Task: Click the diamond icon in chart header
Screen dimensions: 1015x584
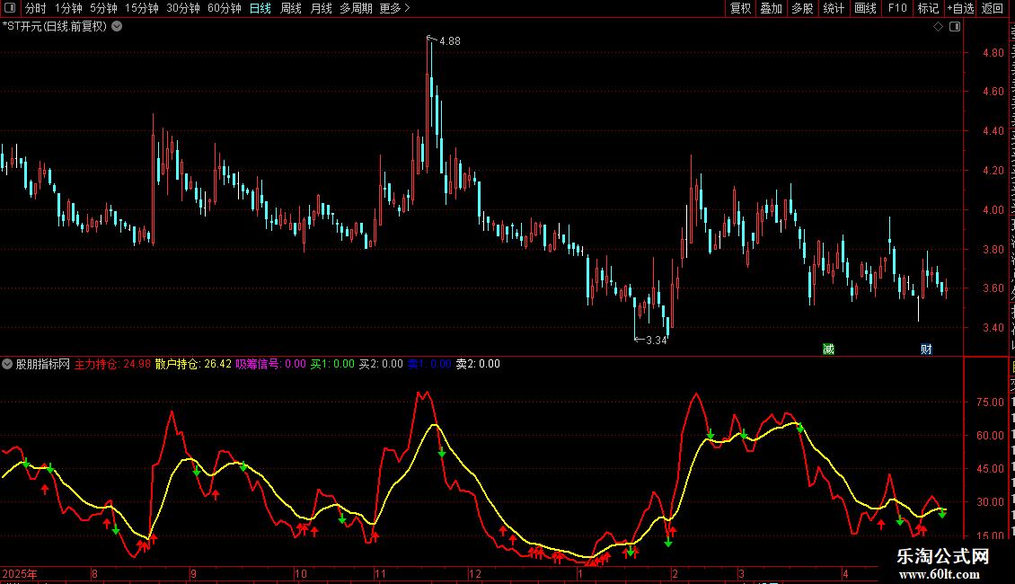Action: coord(938,27)
